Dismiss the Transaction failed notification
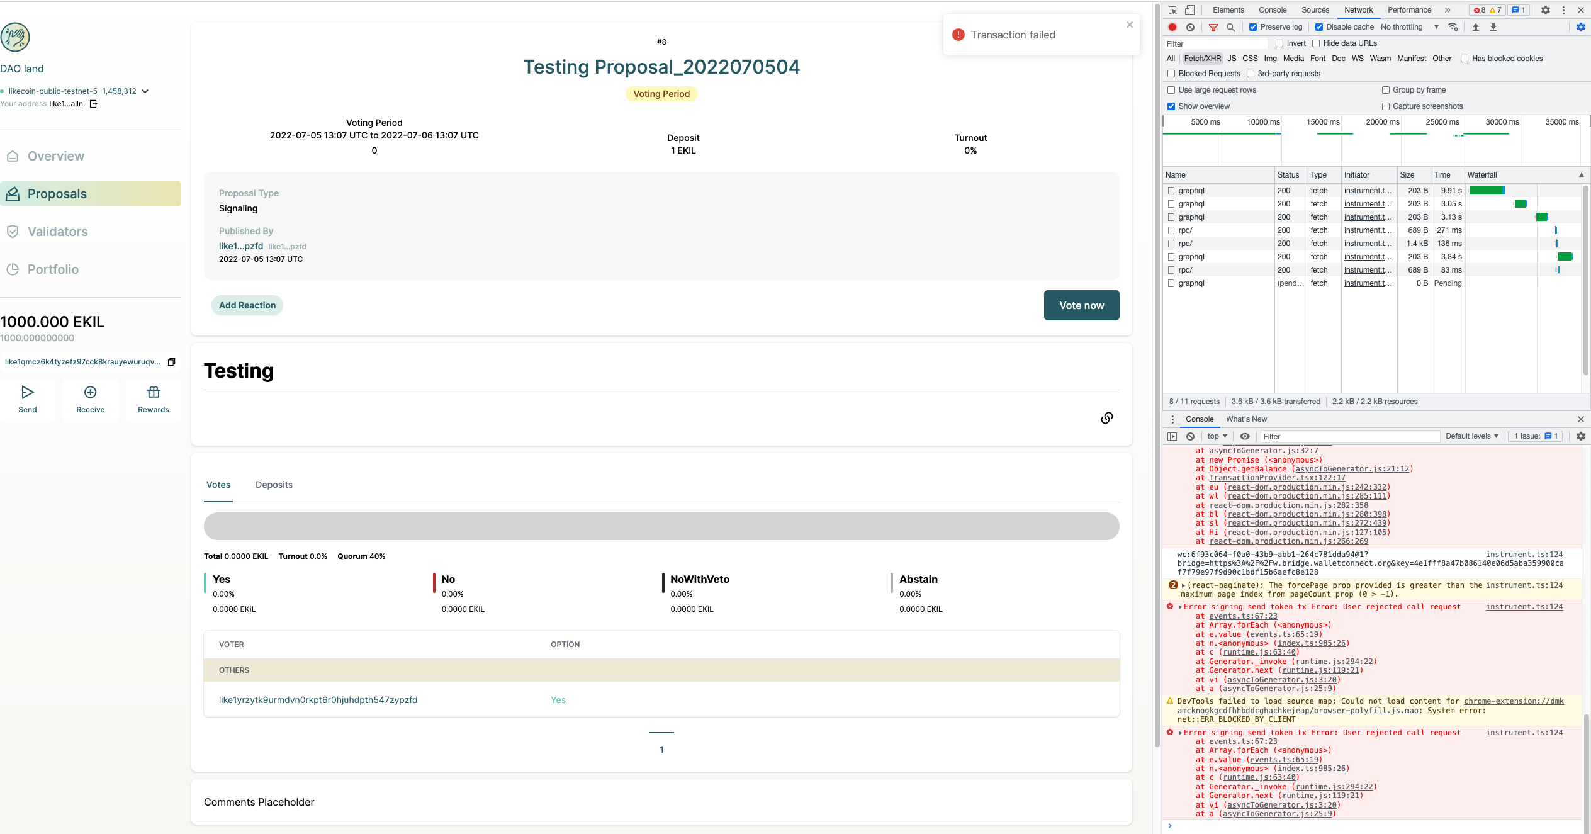Screen dimensions: 1591x834 click(x=1130, y=25)
